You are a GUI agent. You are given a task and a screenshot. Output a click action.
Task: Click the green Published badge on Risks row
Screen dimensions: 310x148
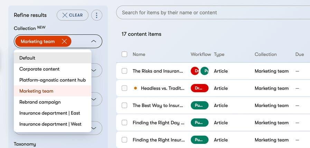point(205,71)
